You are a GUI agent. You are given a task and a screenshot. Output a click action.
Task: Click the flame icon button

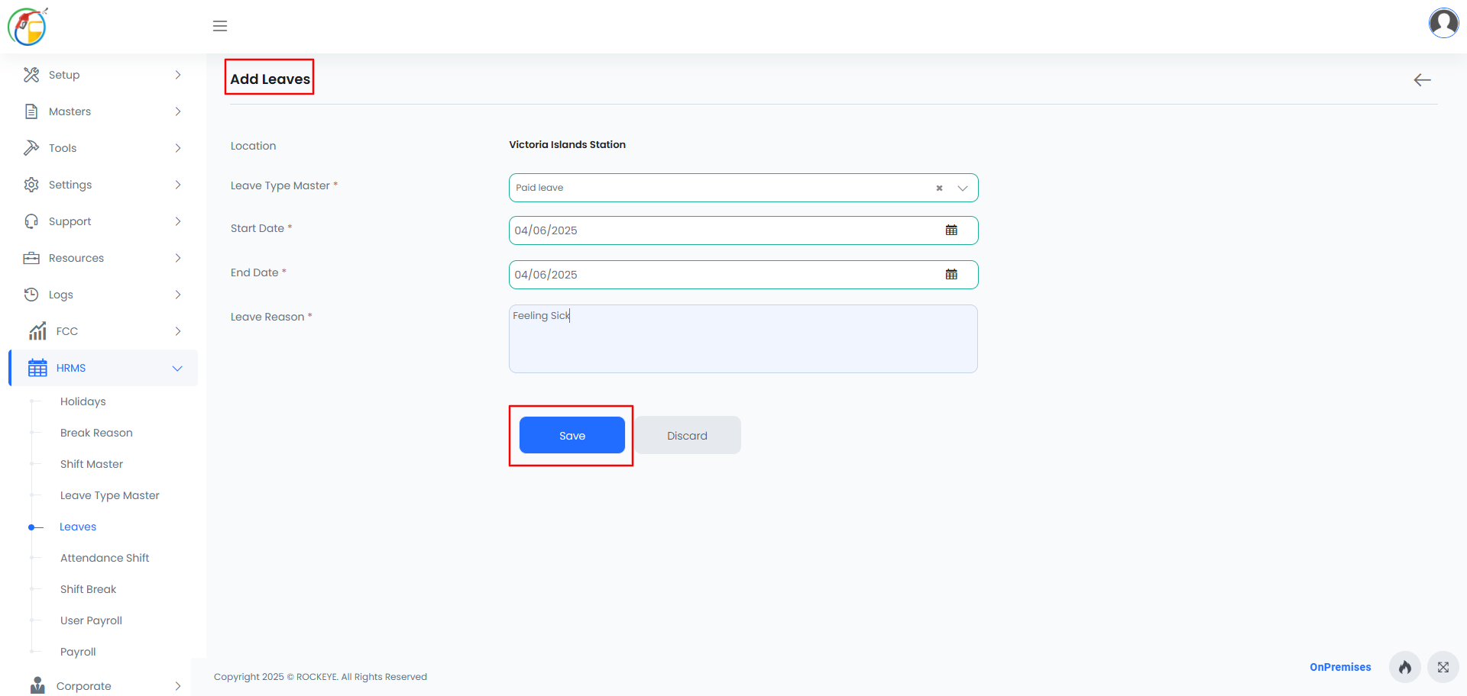pos(1405,667)
